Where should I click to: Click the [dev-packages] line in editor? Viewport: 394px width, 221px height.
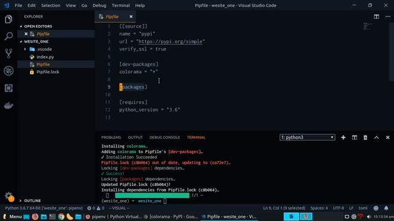(x=139, y=64)
